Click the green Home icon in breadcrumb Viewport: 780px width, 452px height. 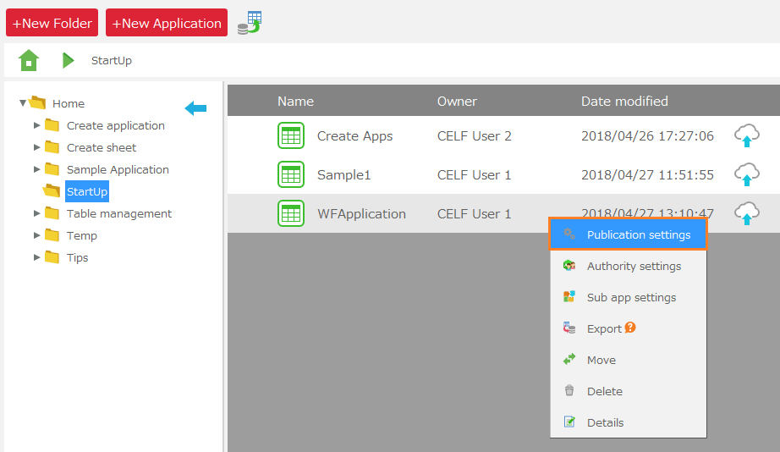pyautogui.click(x=29, y=60)
